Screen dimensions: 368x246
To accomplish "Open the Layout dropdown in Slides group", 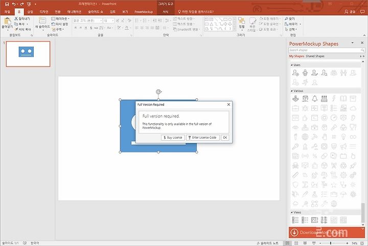I will tap(60, 18).
